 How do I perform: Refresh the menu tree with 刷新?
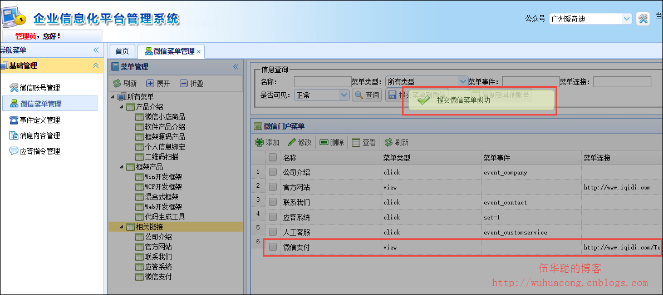[x=124, y=83]
